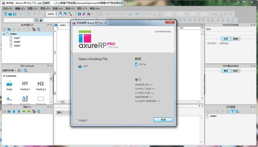Click the widget name input field

(x=231, y=33)
